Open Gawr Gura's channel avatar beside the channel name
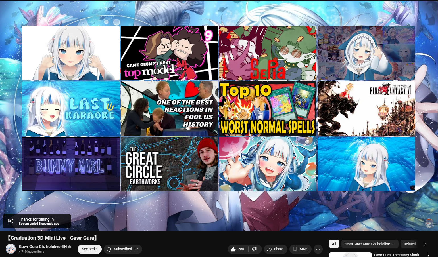Screen dimensions: 438x257 tap(11, 249)
